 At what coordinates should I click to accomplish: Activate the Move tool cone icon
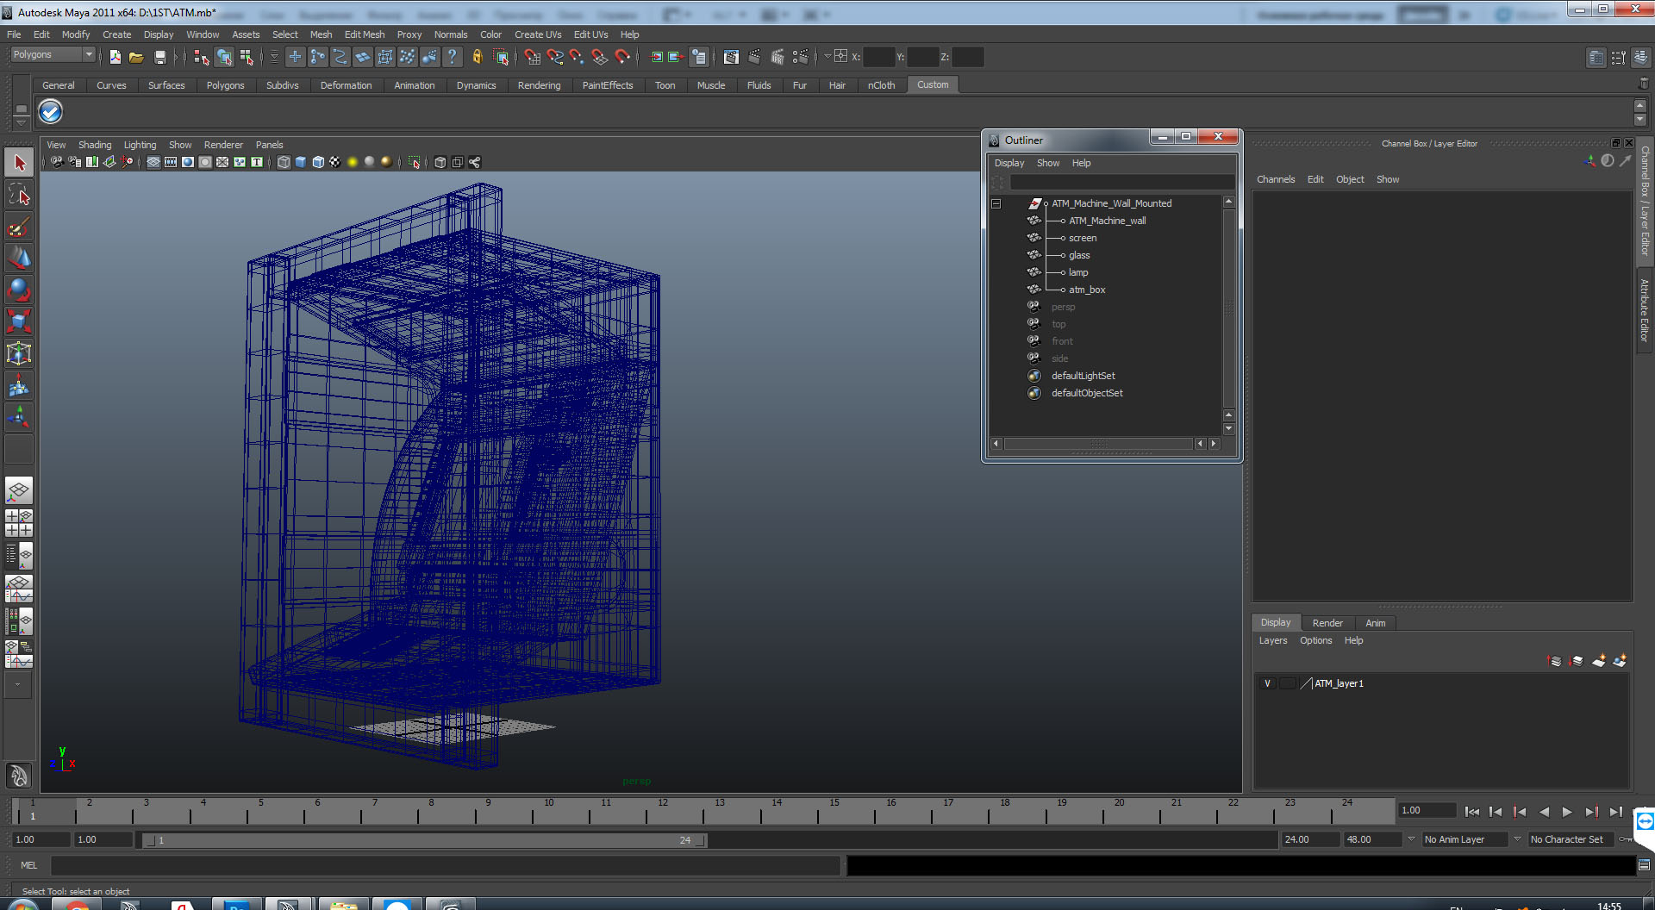tap(19, 259)
